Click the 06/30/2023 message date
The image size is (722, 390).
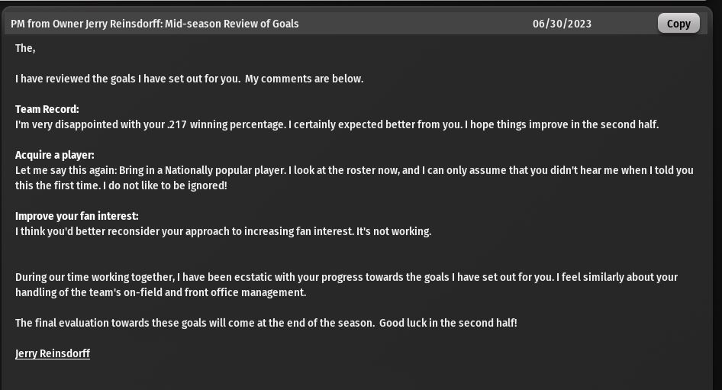pos(562,24)
